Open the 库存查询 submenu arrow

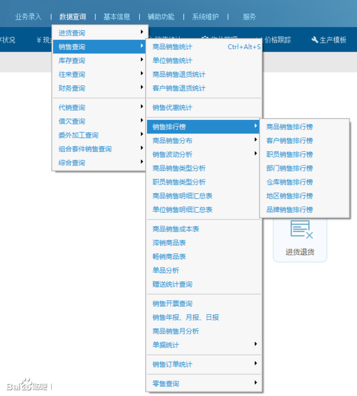coord(142,60)
